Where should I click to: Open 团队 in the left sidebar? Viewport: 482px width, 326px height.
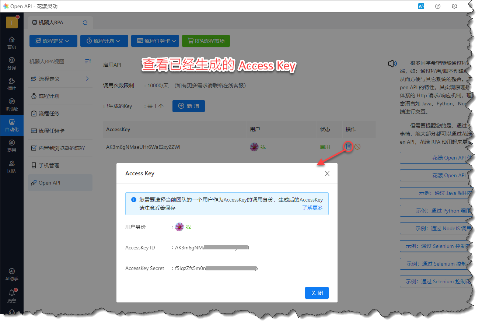tap(12, 166)
